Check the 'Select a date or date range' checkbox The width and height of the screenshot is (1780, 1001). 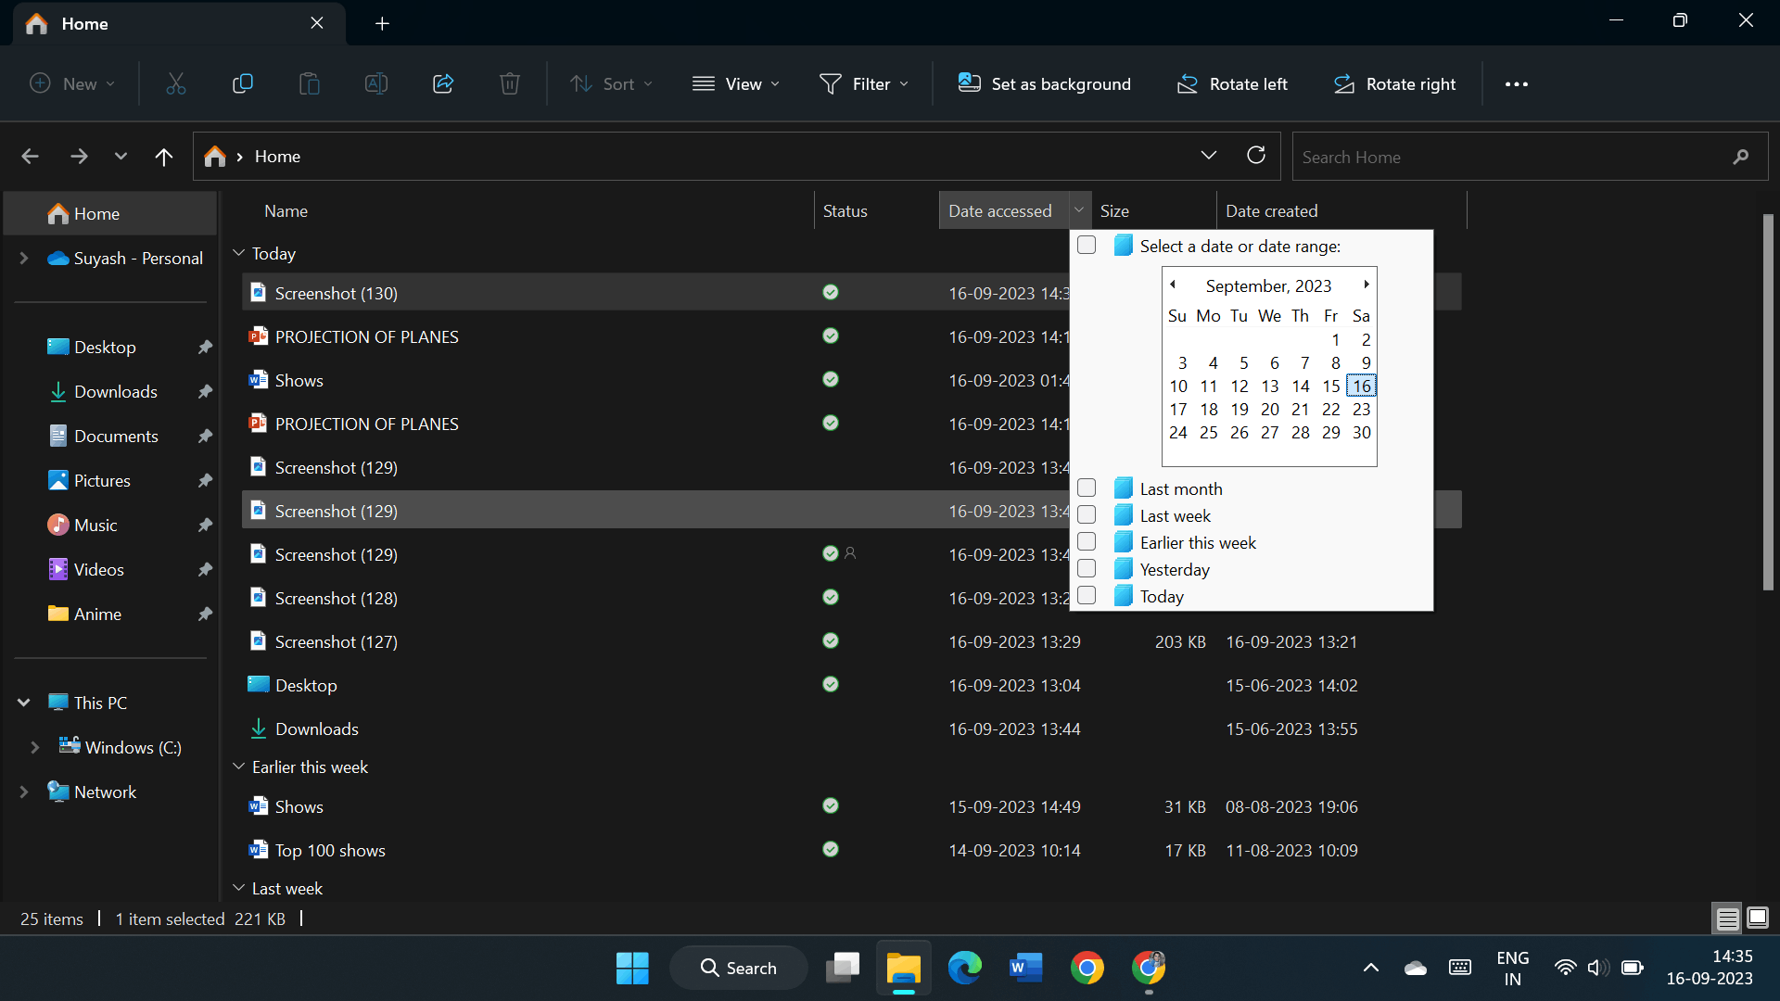(1087, 246)
